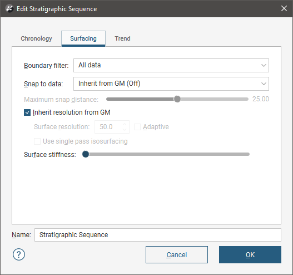Open the Snap to data combo box
Viewport: 293px width, 275px height.
(171, 84)
